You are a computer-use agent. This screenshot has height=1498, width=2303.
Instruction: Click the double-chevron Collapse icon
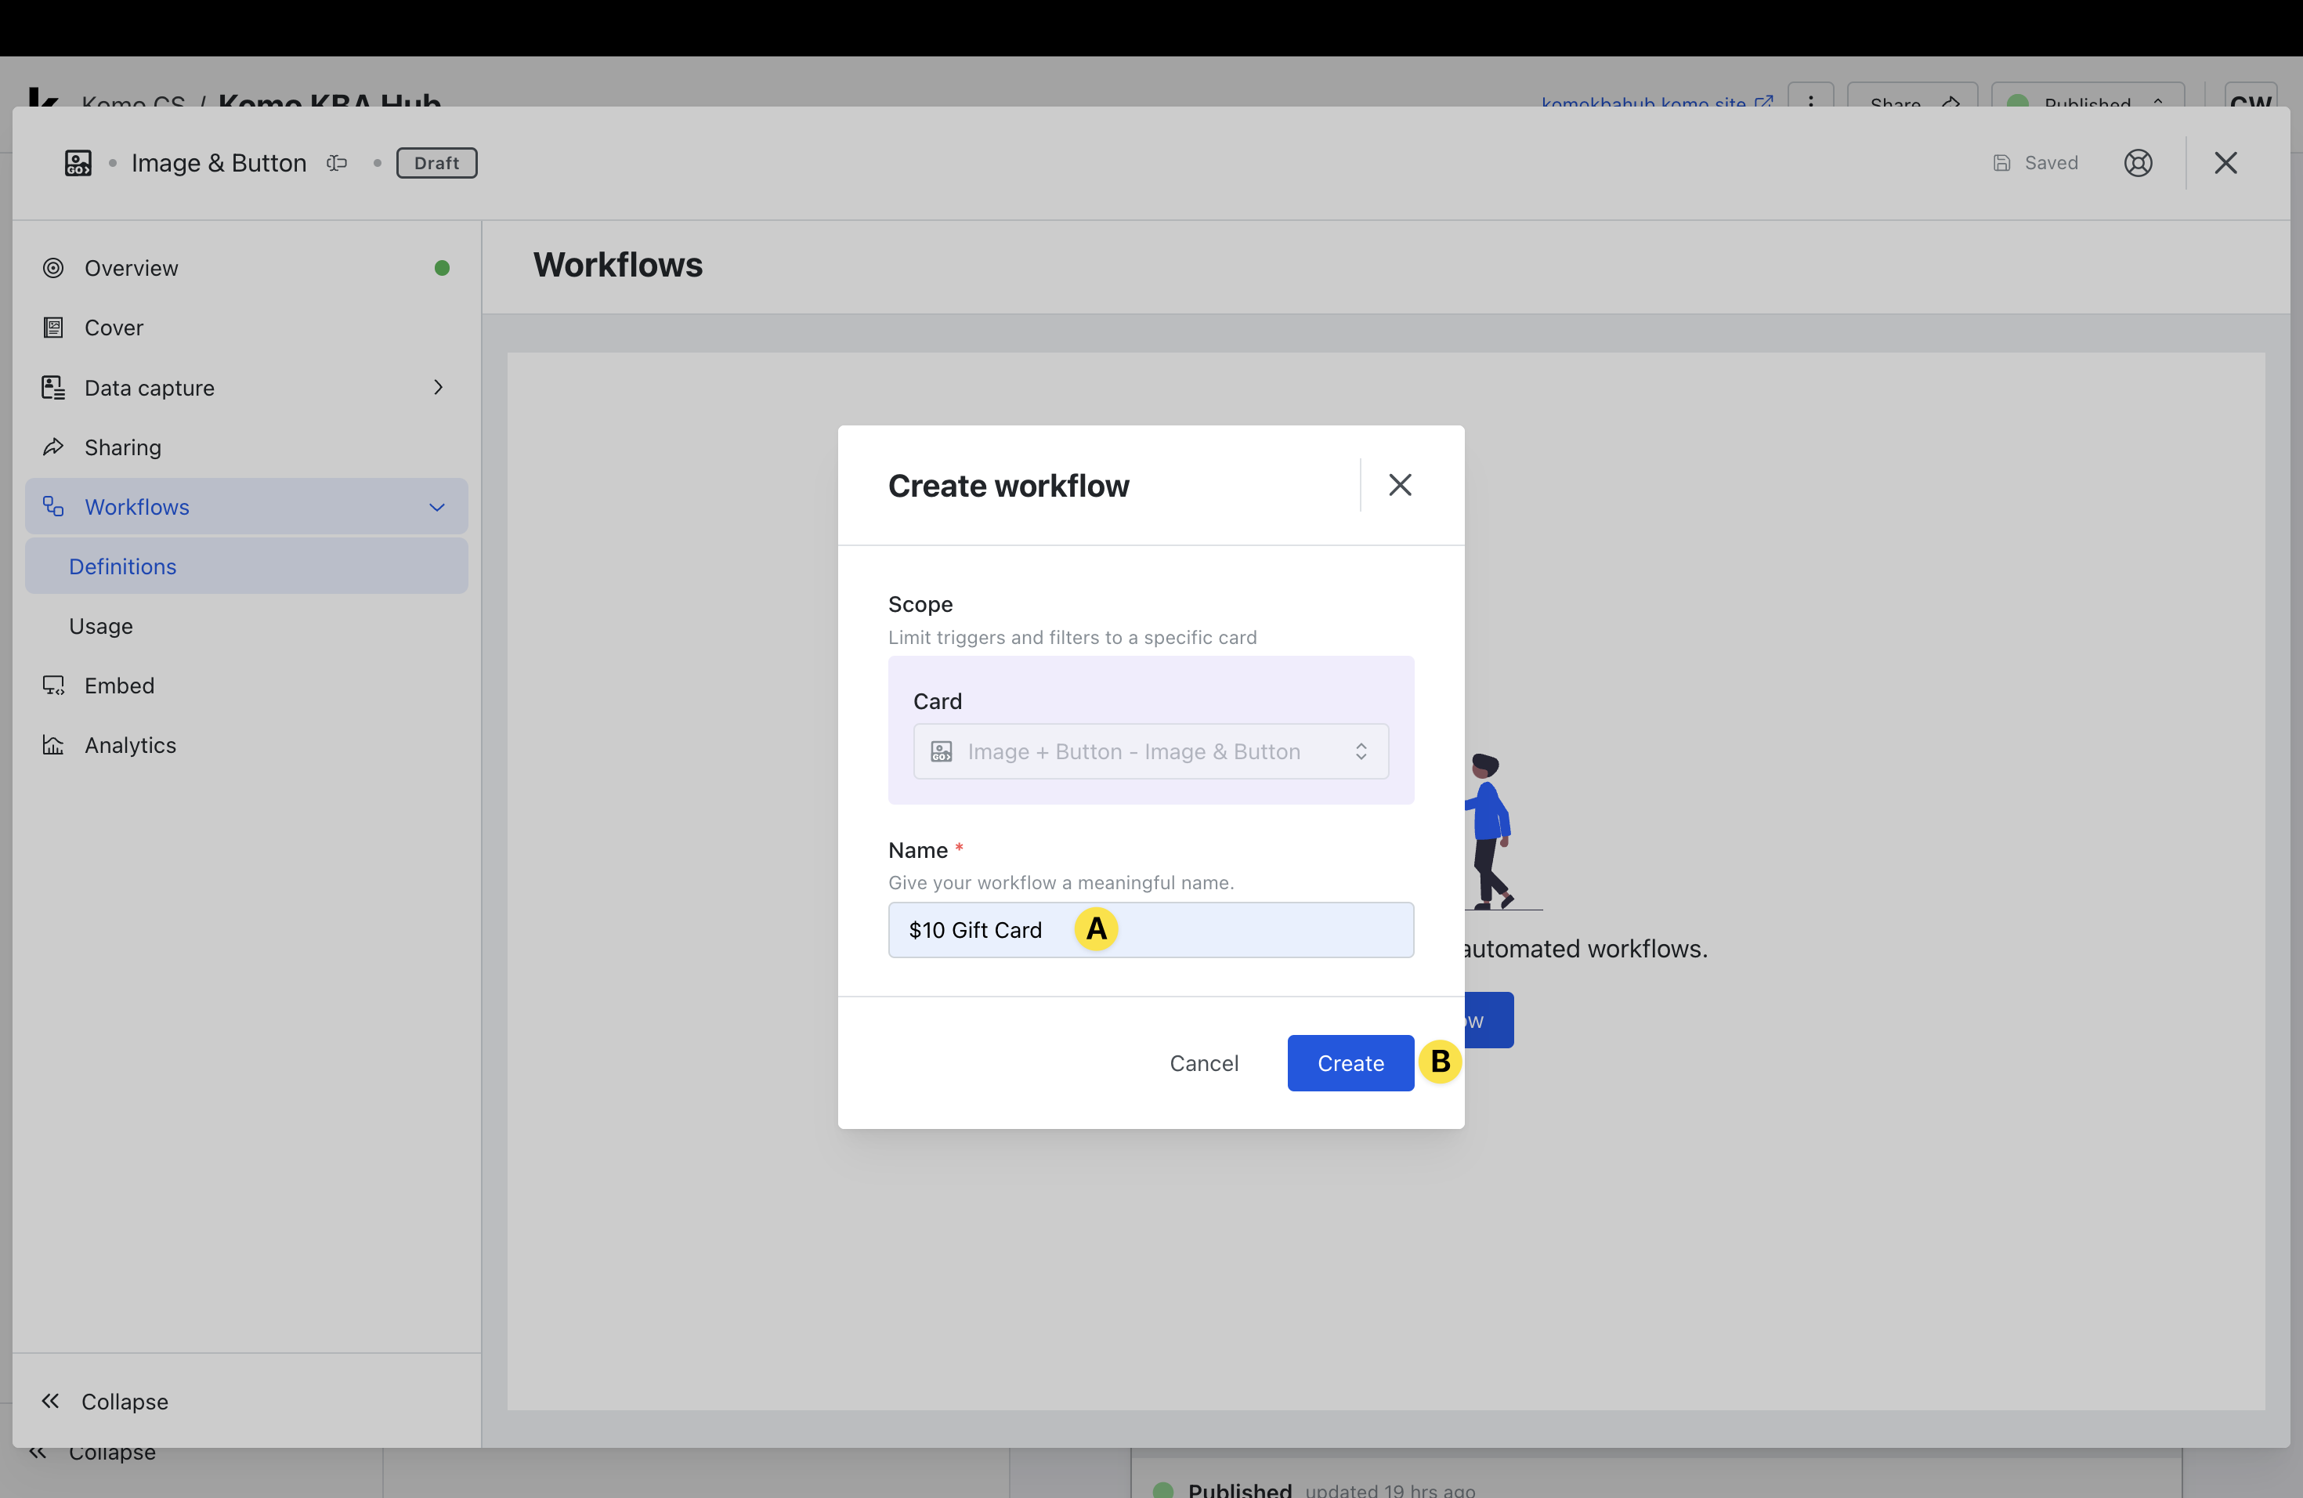click(x=50, y=1400)
